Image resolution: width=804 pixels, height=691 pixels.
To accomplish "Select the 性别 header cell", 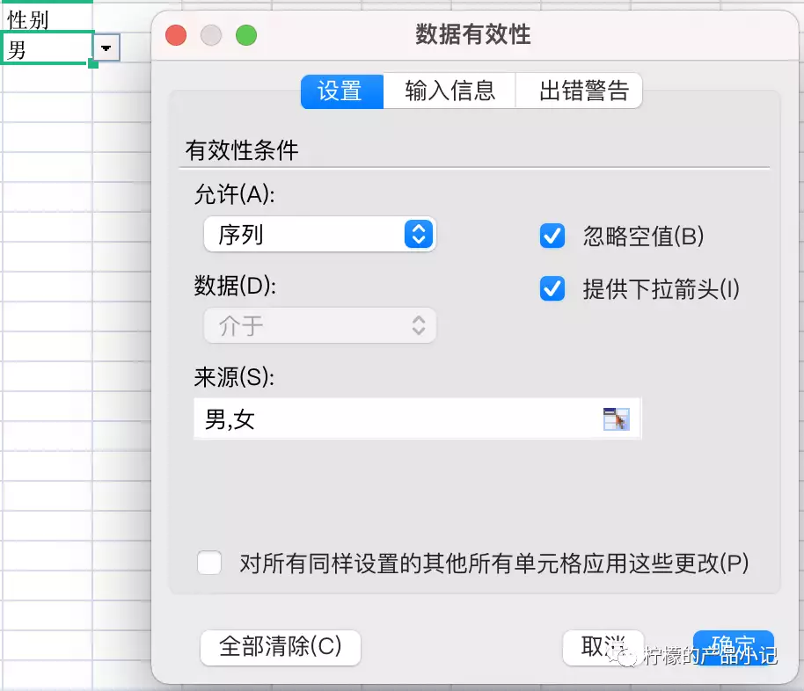I will point(46,18).
